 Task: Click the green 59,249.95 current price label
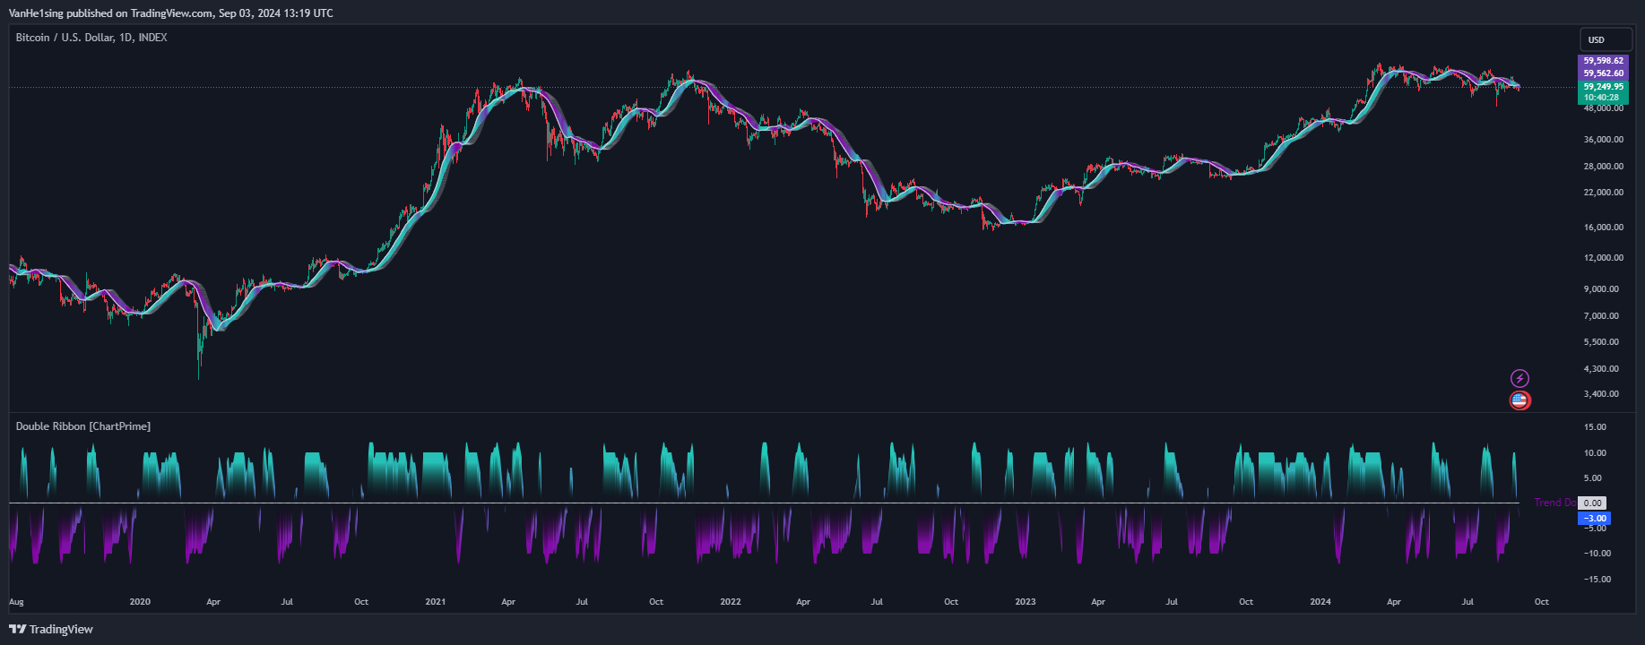pos(1603,87)
